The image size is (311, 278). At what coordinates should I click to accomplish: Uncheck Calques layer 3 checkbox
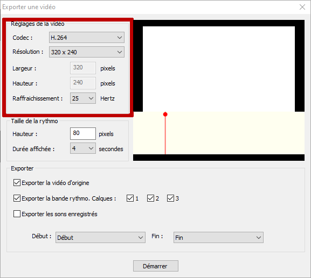tap(170, 198)
